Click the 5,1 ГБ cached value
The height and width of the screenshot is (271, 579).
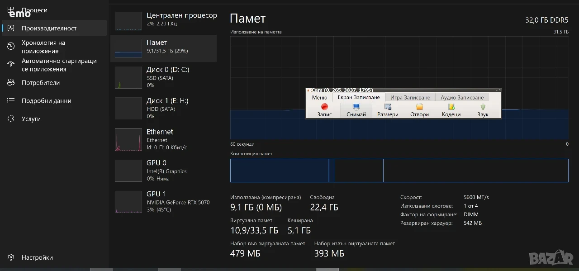(299, 230)
